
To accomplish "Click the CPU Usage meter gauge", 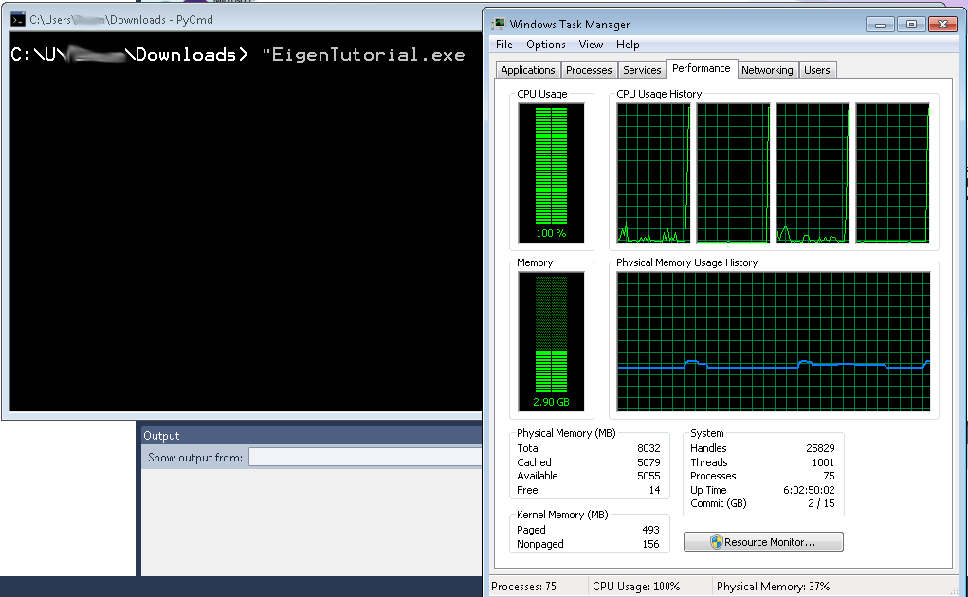I will click(551, 172).
